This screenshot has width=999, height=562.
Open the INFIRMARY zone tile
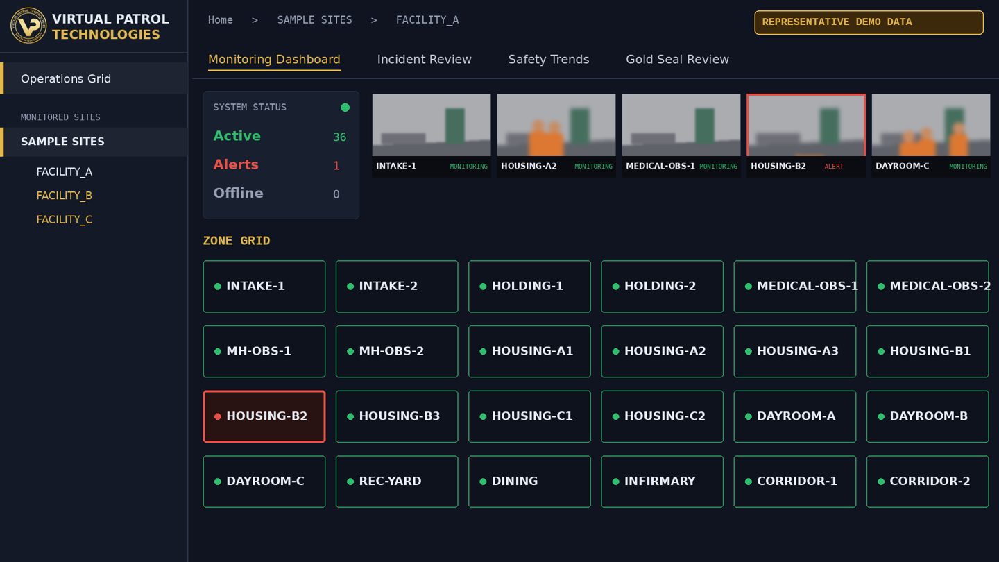662,482
